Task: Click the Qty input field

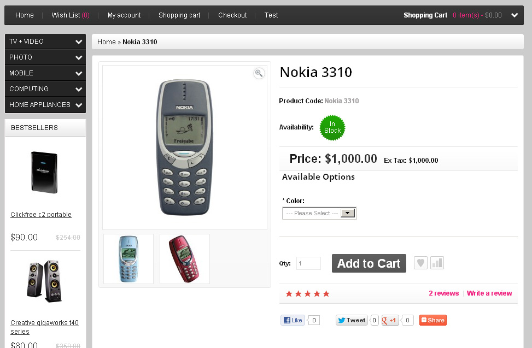Action: pos(308,264)
